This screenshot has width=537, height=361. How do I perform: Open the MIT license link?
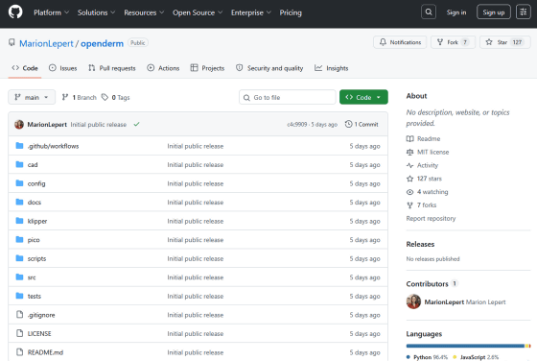tap(432, 152)
